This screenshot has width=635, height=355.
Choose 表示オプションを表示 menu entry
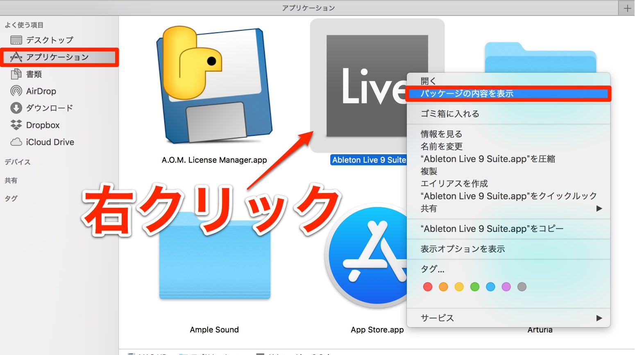coord(508,249)
